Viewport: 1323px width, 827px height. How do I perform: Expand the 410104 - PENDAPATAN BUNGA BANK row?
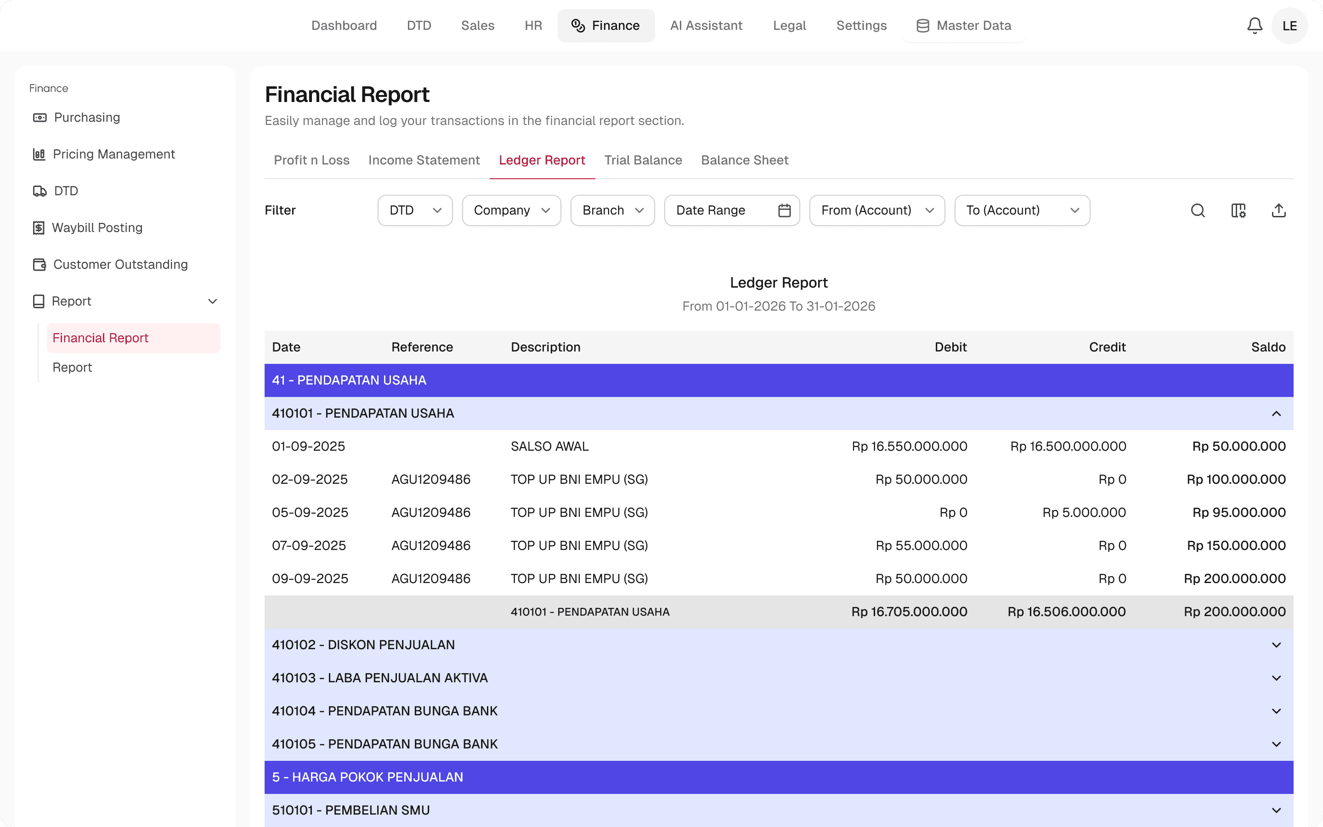click(1276, 711)
